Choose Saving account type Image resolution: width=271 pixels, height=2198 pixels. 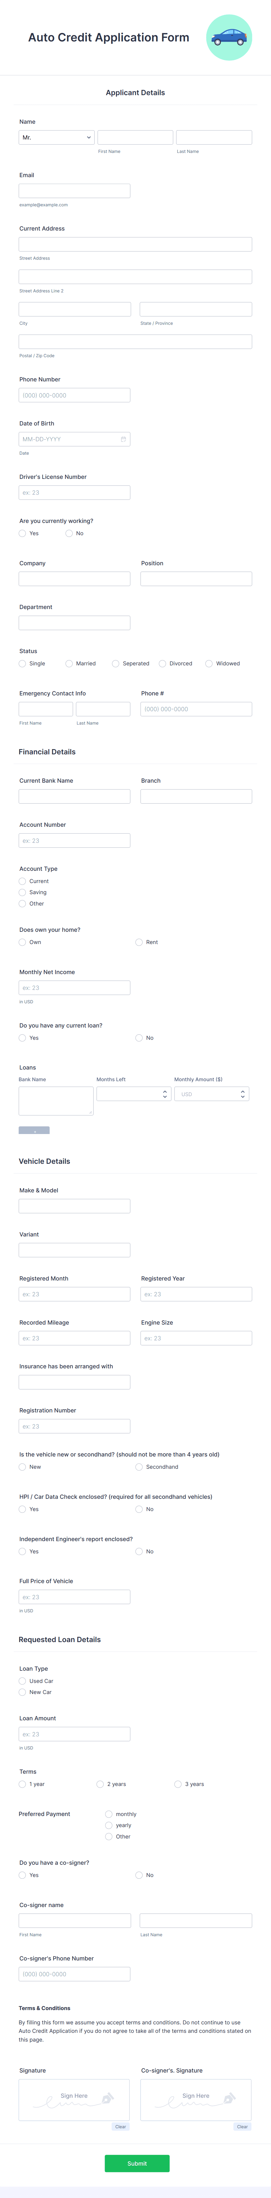tap(22, 892)
